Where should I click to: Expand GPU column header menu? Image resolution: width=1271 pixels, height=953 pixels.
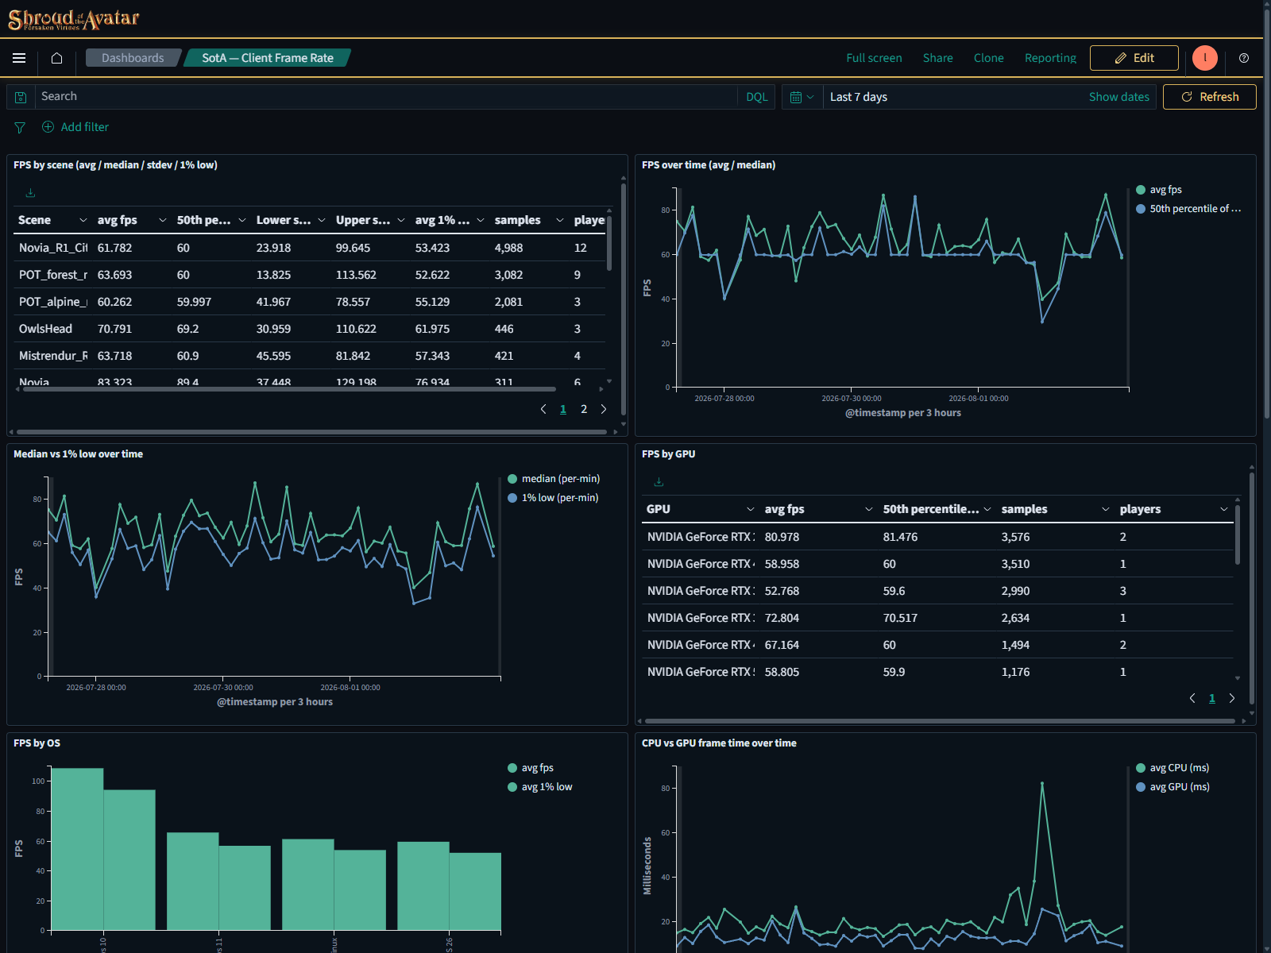750,509
